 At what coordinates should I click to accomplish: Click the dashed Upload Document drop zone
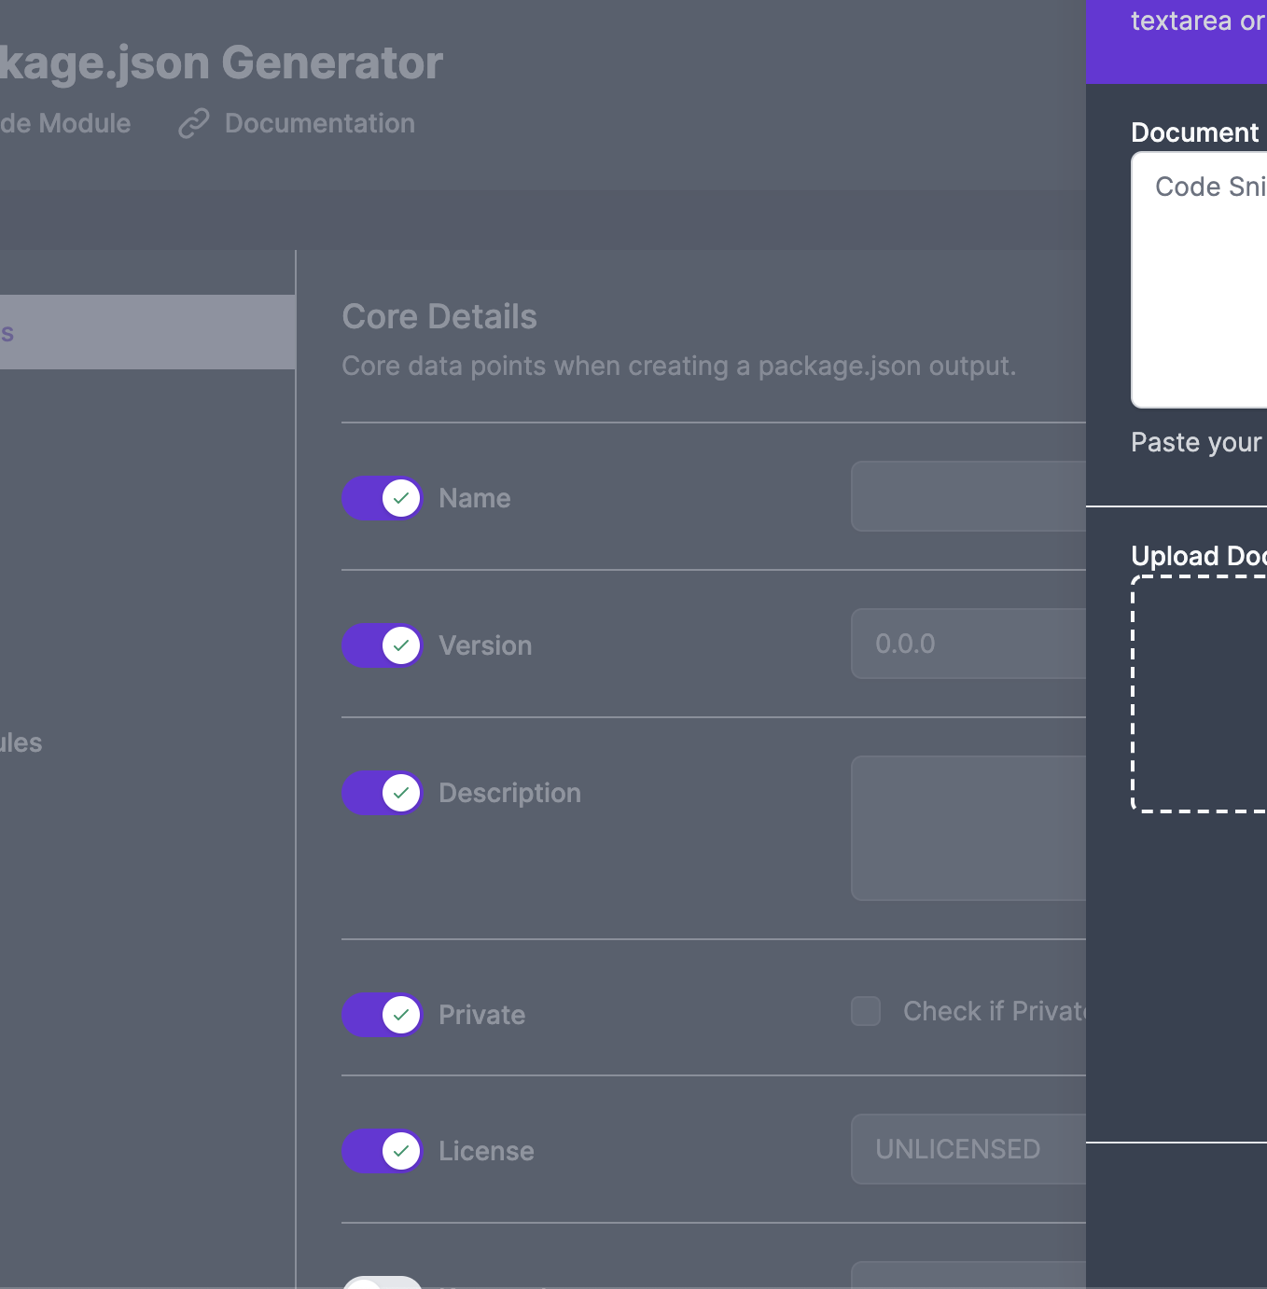coord(1199,694)
